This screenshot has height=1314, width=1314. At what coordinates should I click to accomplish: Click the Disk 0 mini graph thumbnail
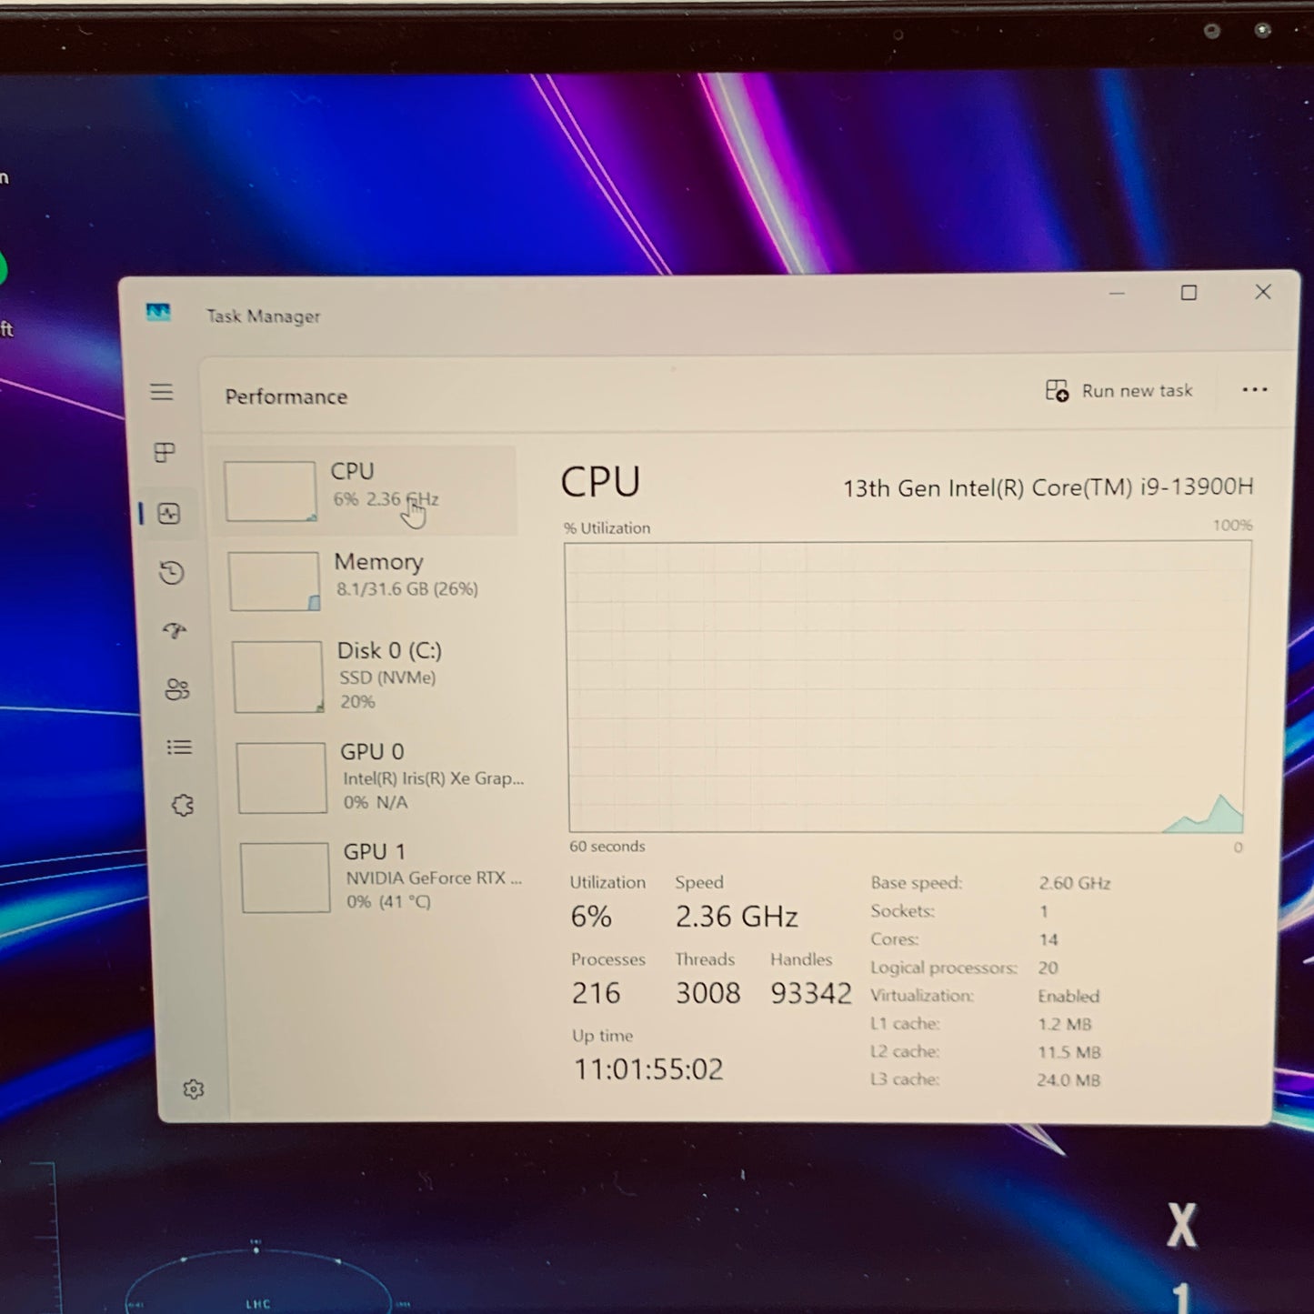(278, 677)
